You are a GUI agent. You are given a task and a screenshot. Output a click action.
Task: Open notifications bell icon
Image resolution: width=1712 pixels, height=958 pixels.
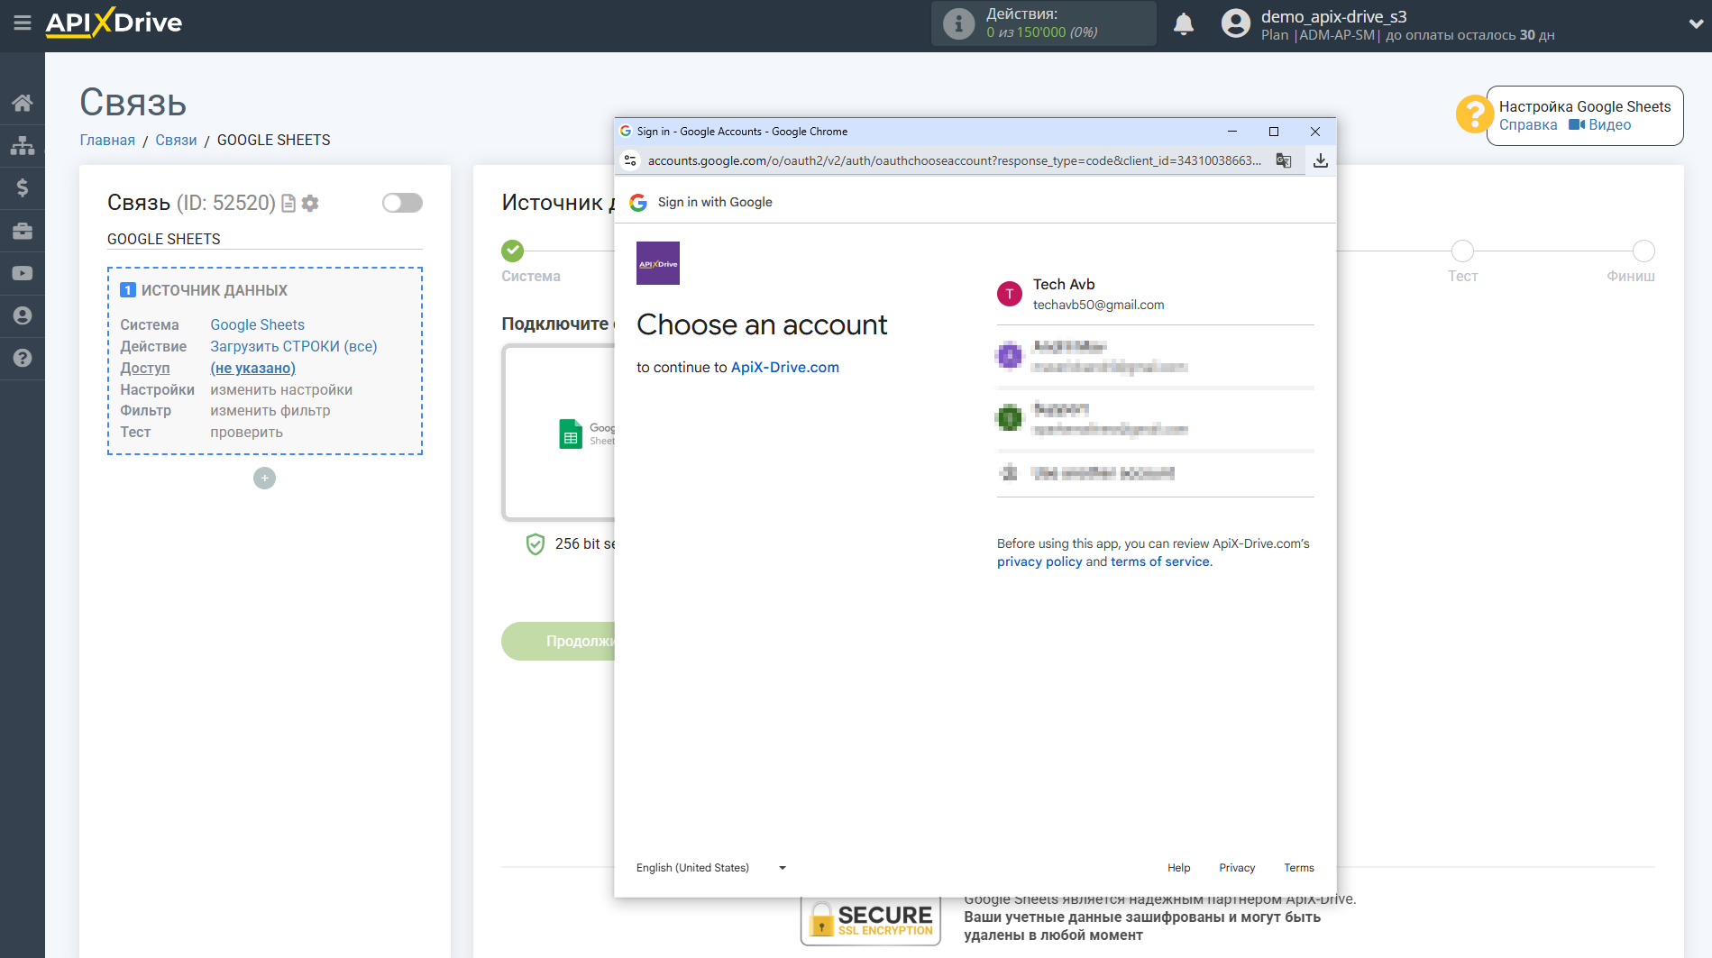click(x=1184, y=24)
